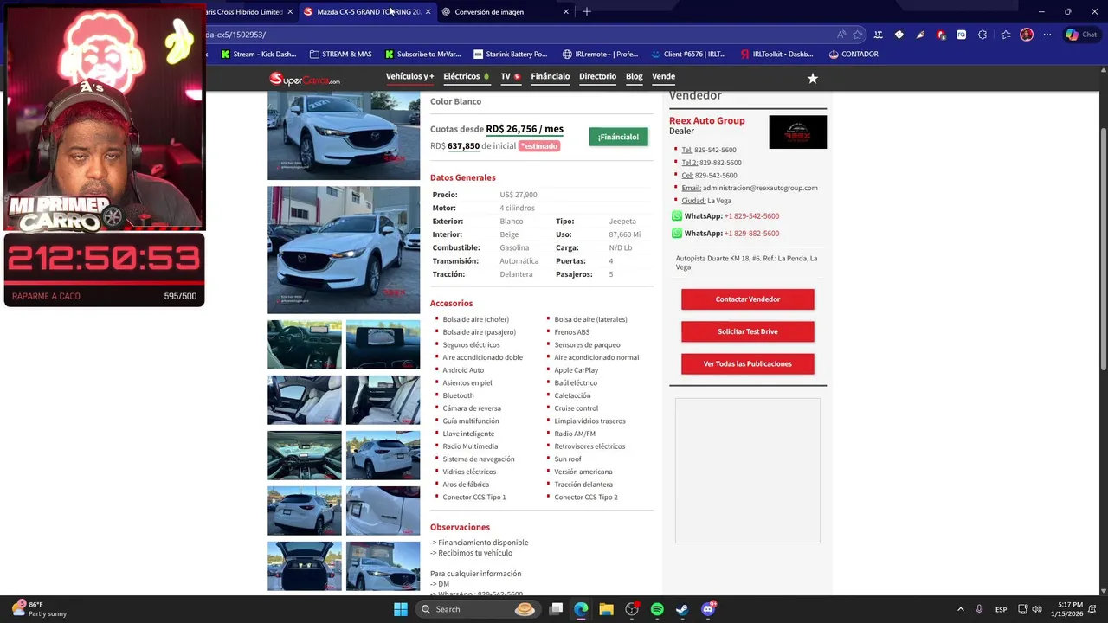The width and height of the screenshot is (1108, 623).
Task: Open the Vende menu item
Action: pyautogui.click(x=663, y=76)
